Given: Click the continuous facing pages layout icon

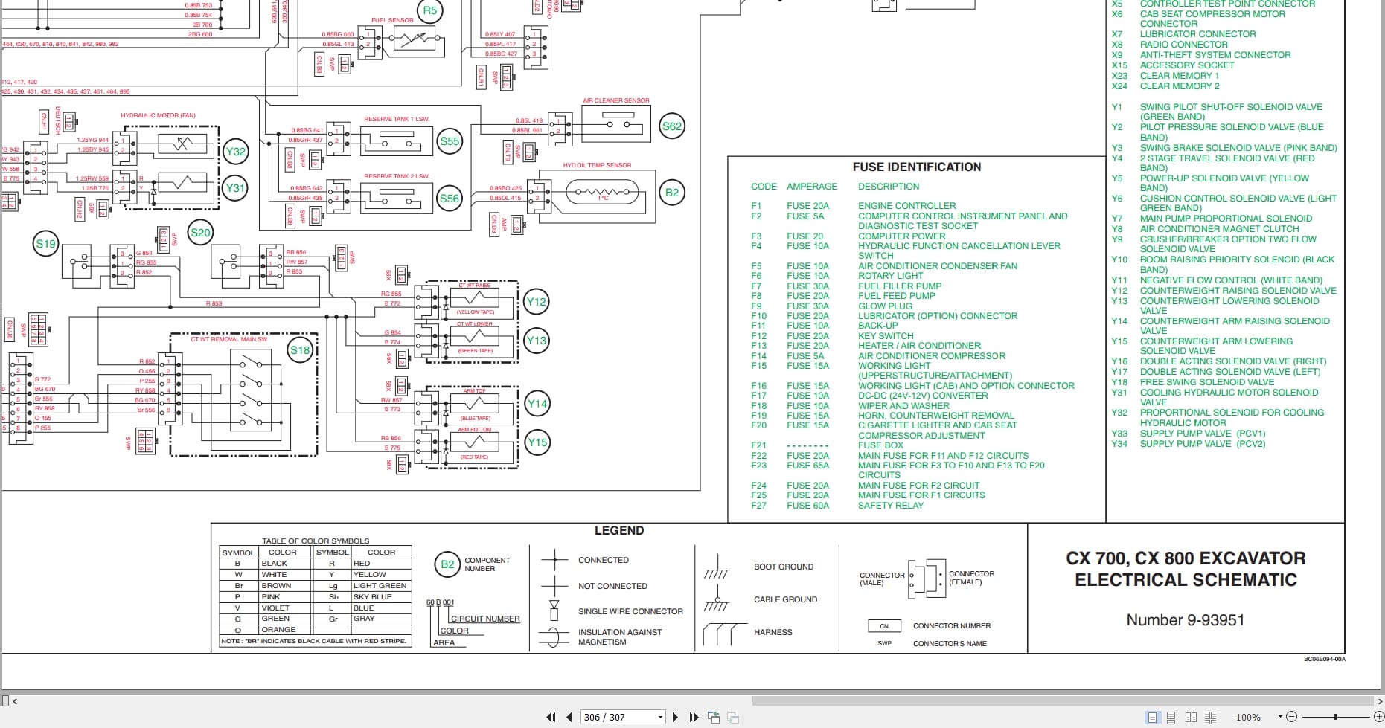Looking at the screenshot, I should (x=1211, y=718).
